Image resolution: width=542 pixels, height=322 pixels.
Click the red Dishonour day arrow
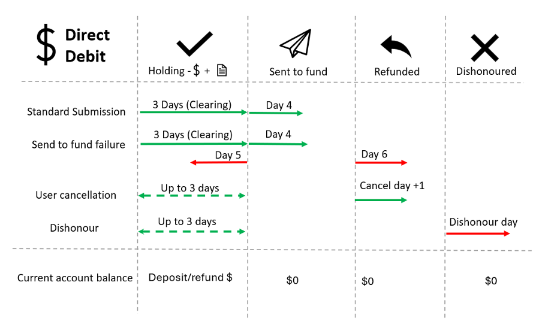pos(478,233)
